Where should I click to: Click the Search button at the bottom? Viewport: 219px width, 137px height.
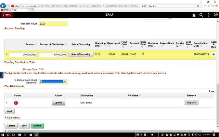(x=11, y=126)
